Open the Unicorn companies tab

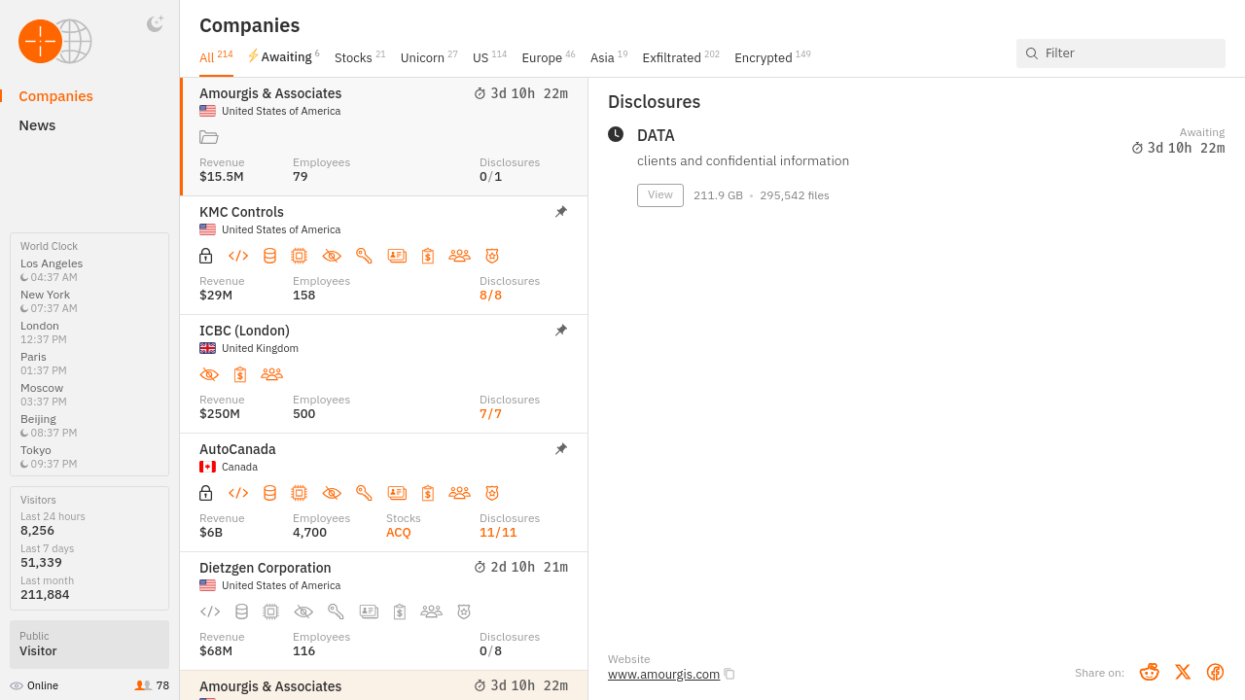coord(422,58)
